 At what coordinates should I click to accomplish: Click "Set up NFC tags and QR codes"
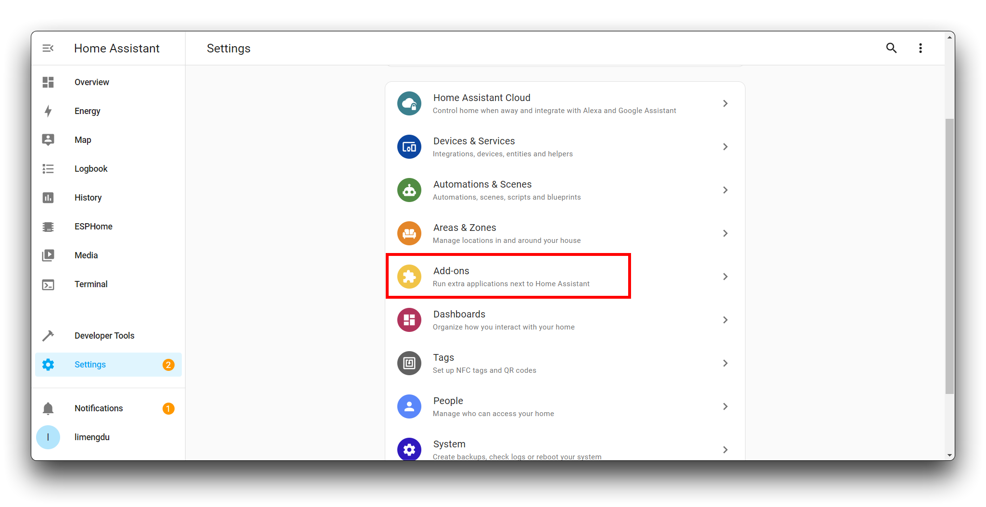(484, 370)
